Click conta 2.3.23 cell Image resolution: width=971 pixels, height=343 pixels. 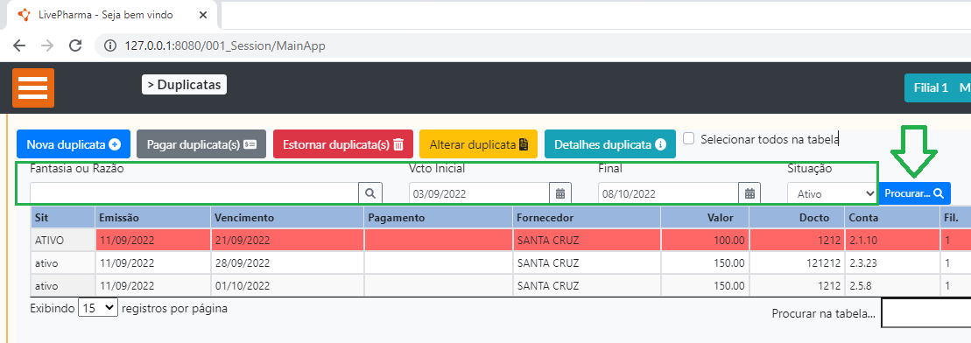tap(892, 263)
